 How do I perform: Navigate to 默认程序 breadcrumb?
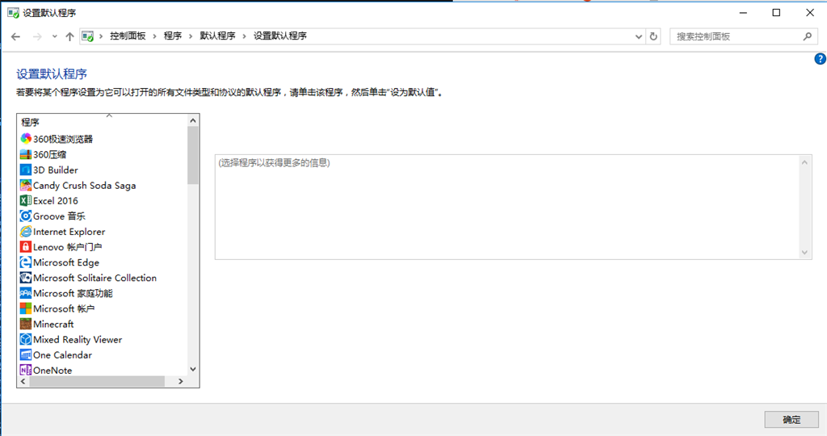pyautogui.click(x=217, y=36)
